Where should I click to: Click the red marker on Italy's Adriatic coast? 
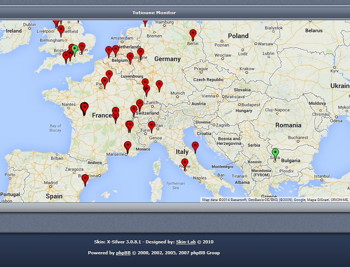[195, 146]
